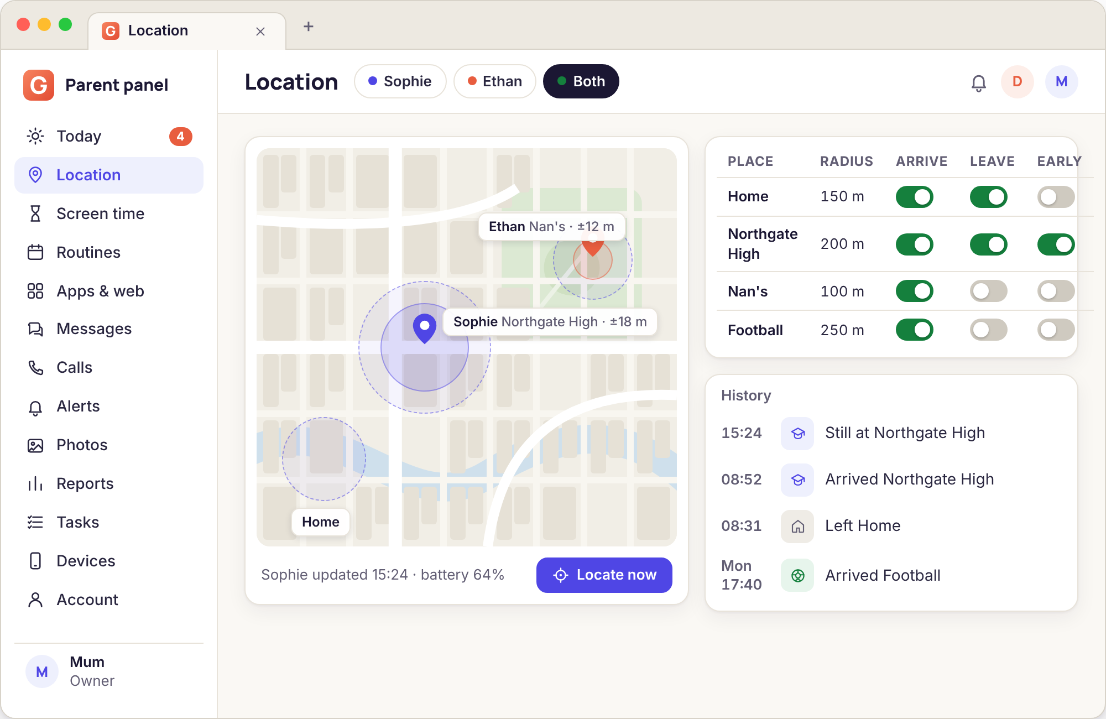Select the Apps & web grid icon
1106x719 pixels.
click(x=35, y=291)
